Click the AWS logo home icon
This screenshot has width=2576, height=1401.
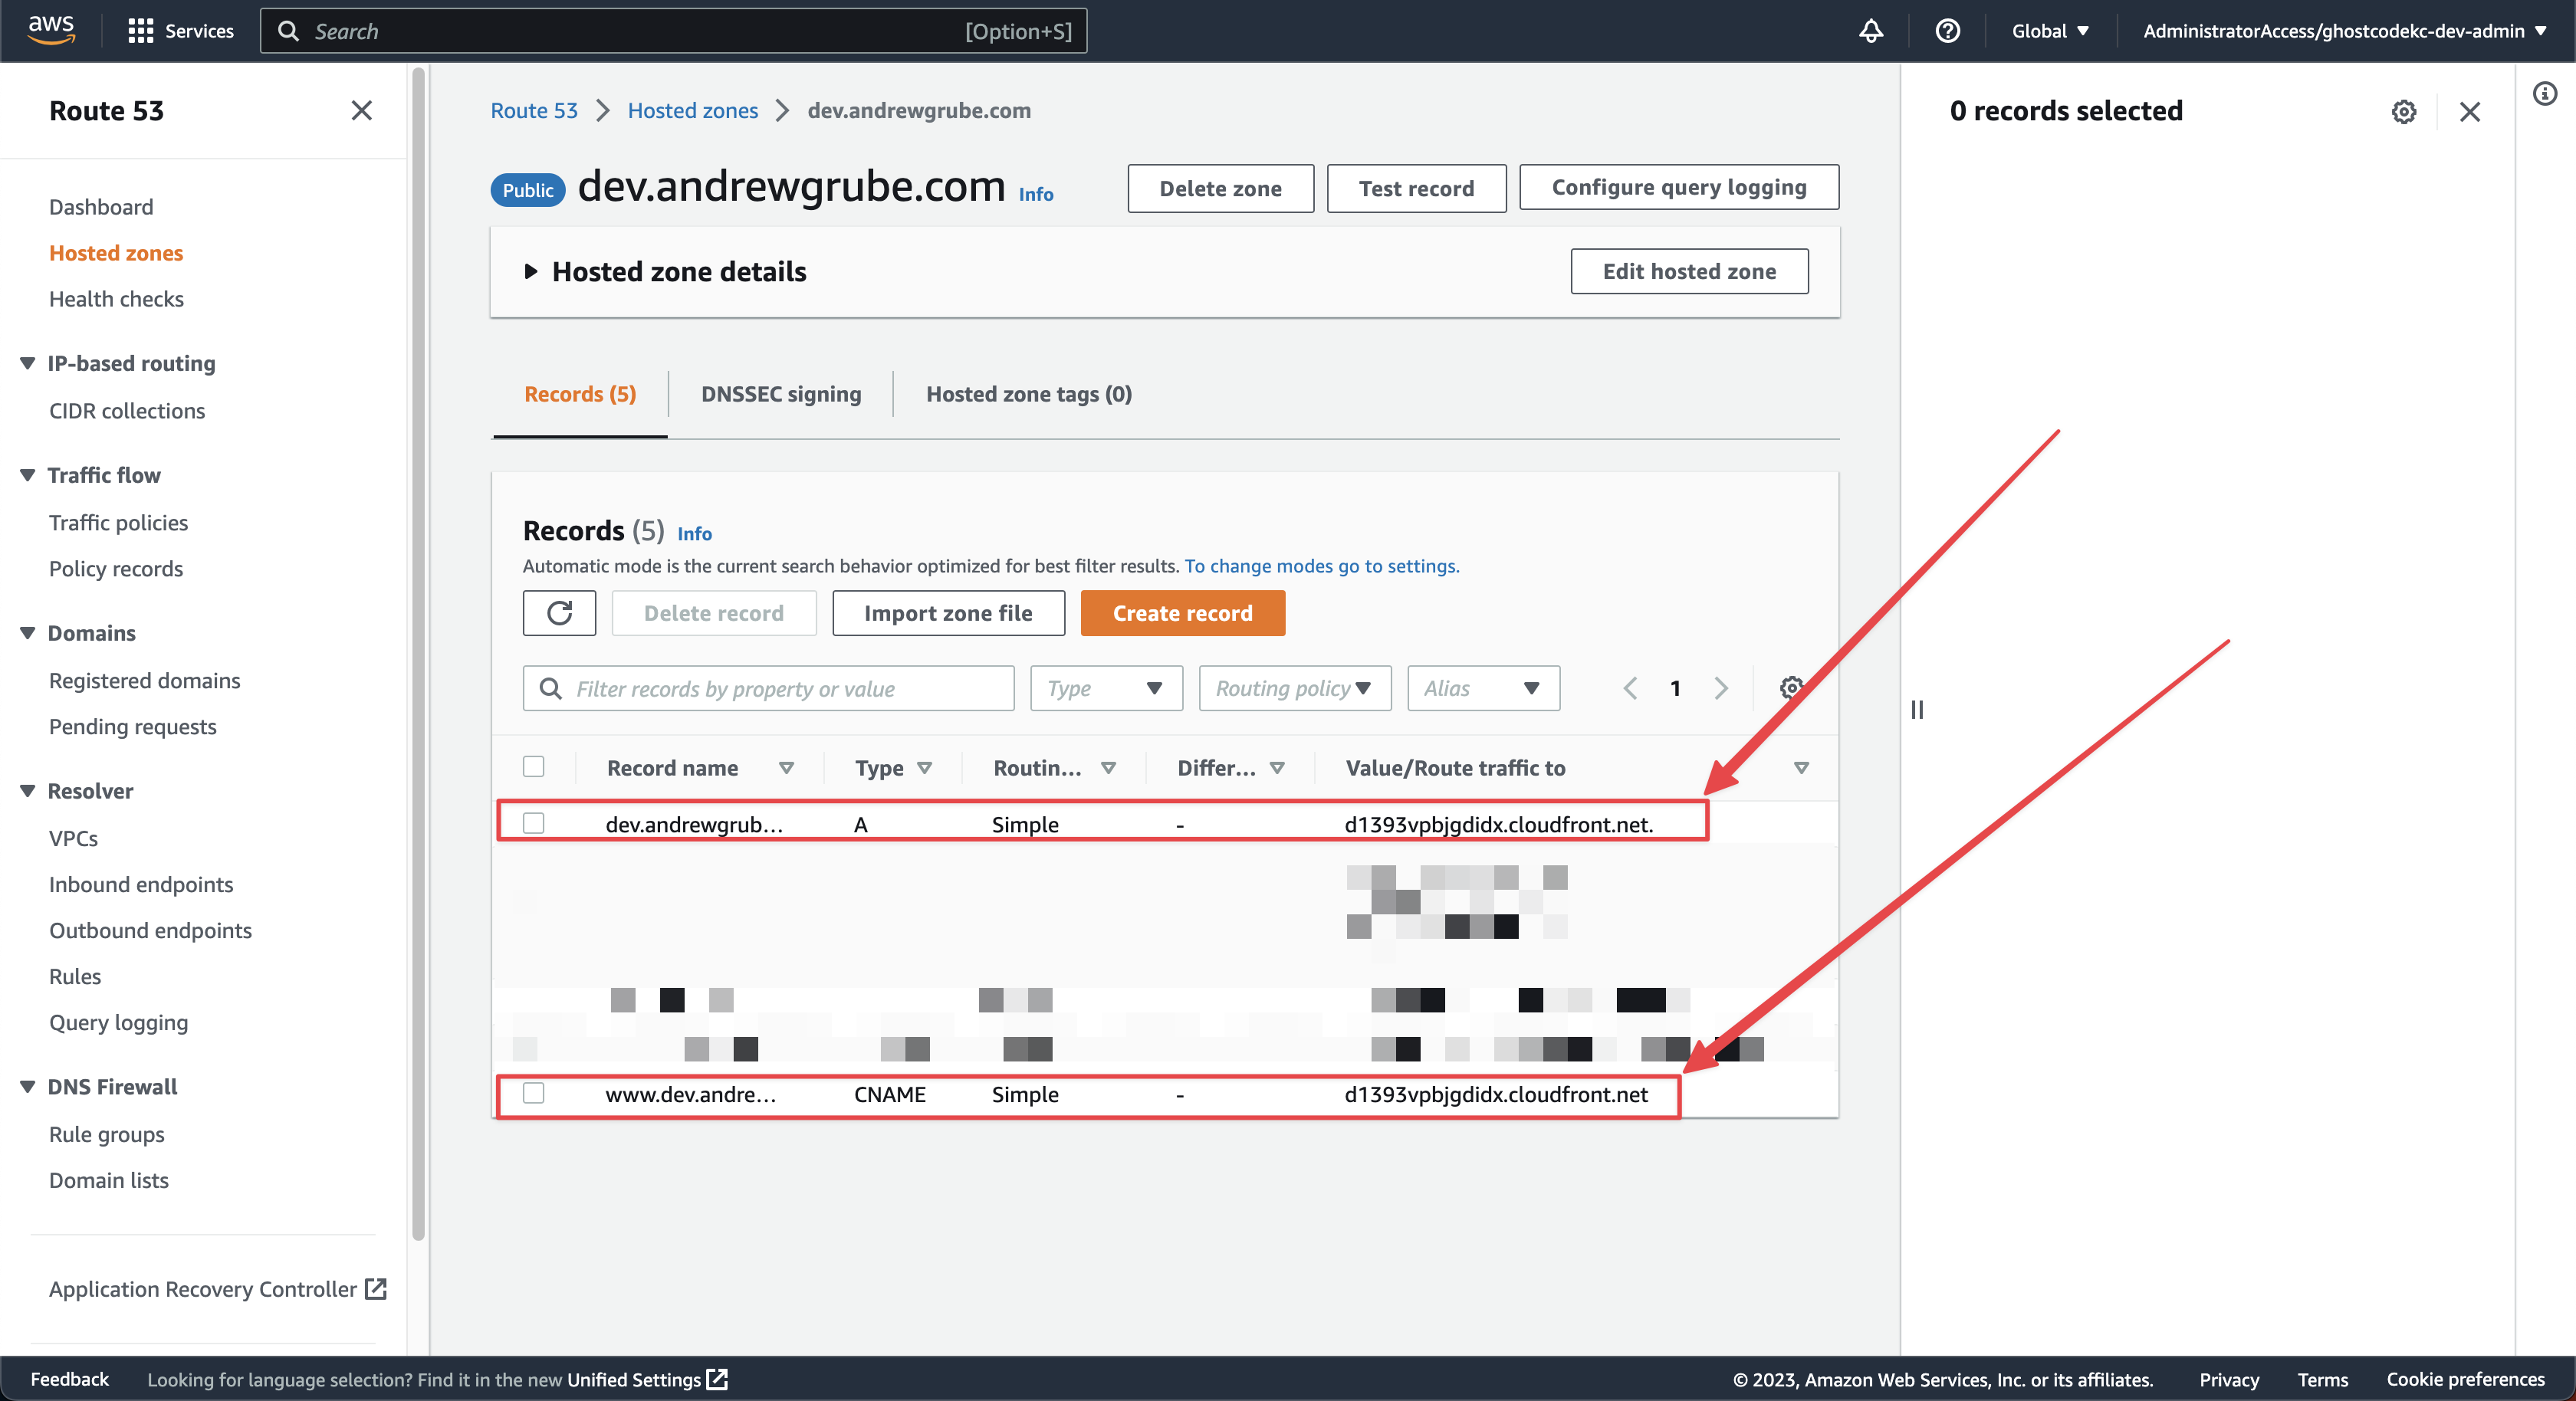[51, 30]
